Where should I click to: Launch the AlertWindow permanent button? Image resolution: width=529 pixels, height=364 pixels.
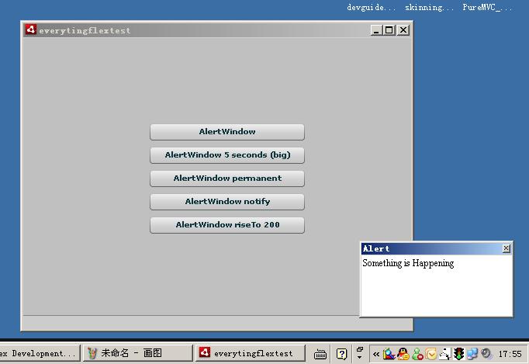pos(227,179)
